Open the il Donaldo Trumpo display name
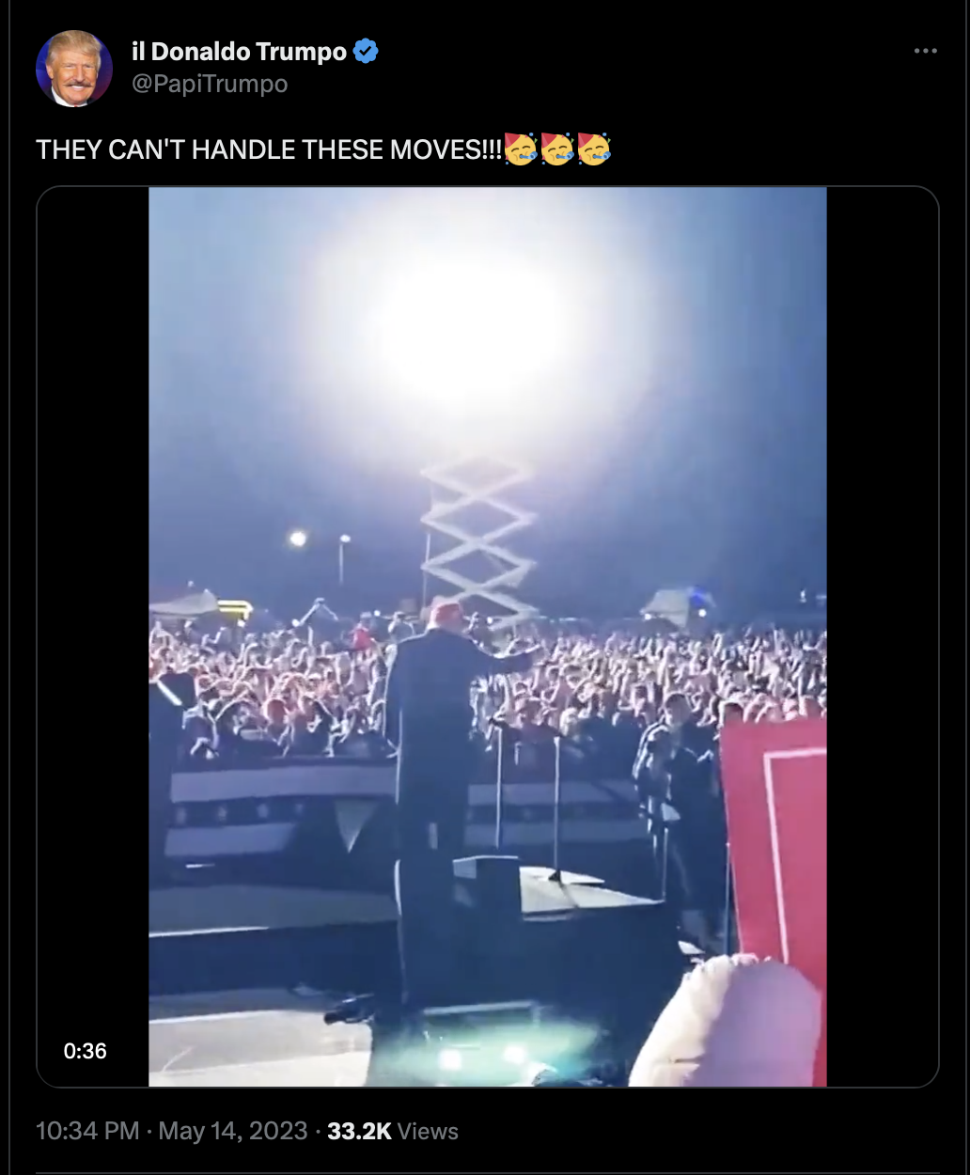The image size is (970, 1175). (240, 52)
